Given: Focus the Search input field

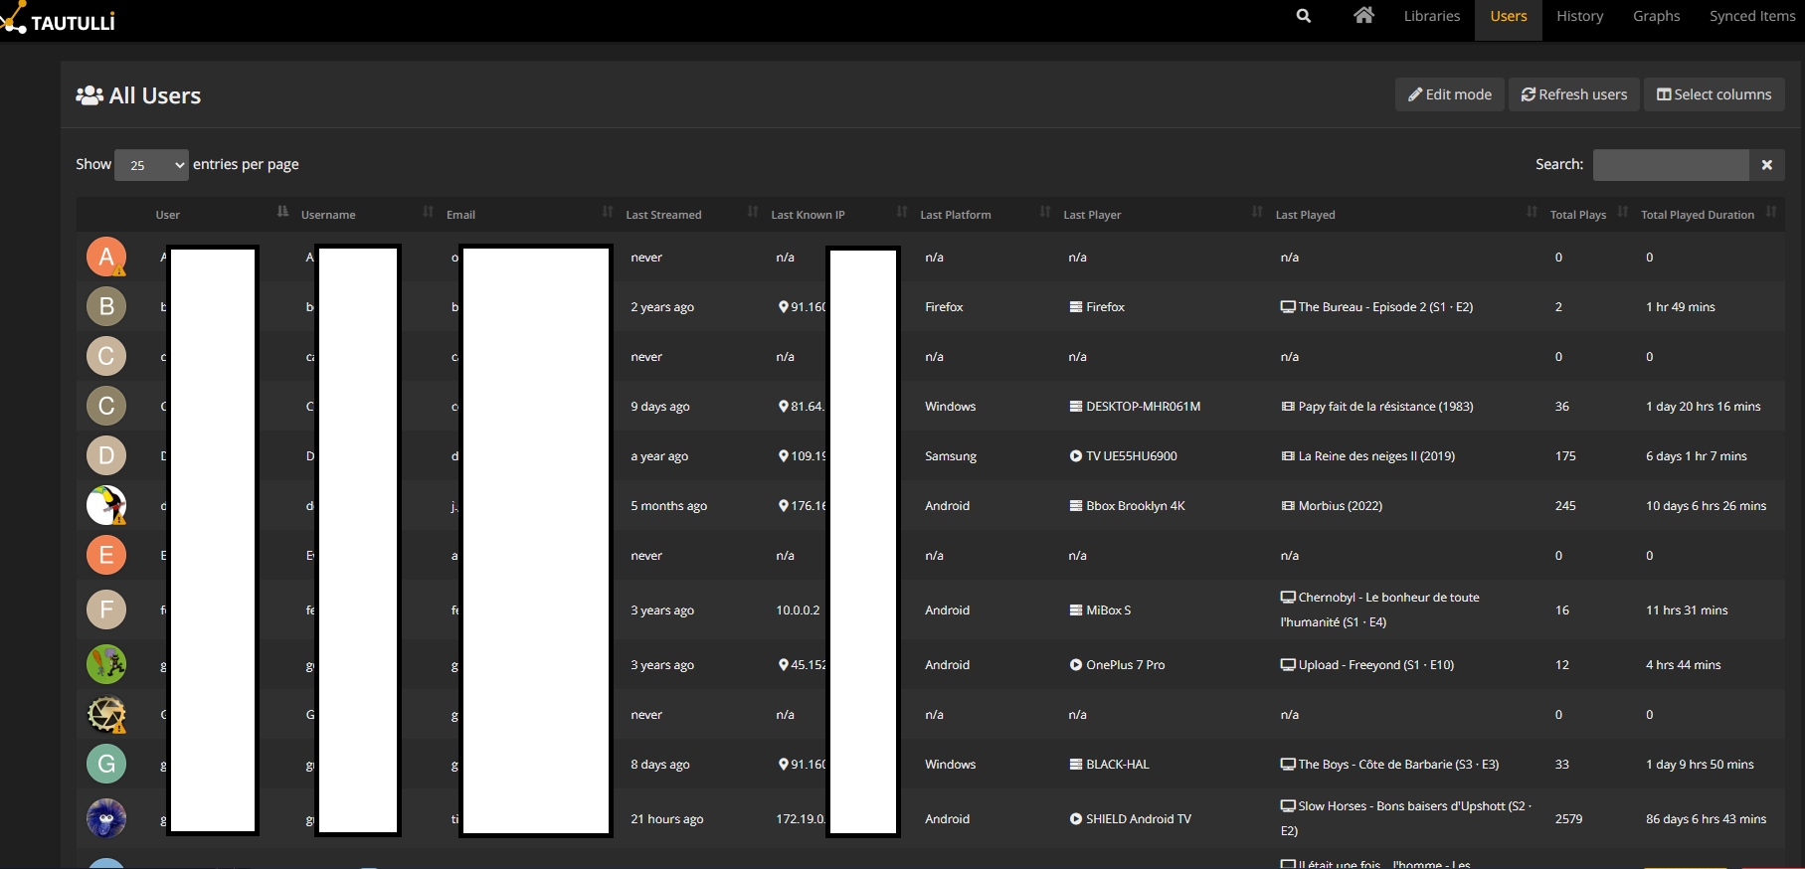Looking at the screenshot, I should 1670,165.
